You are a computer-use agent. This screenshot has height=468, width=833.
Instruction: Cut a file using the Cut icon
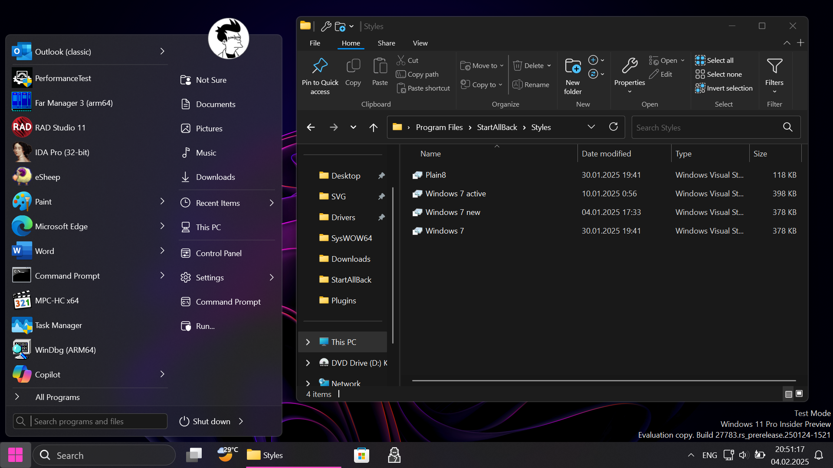[407, 60]
